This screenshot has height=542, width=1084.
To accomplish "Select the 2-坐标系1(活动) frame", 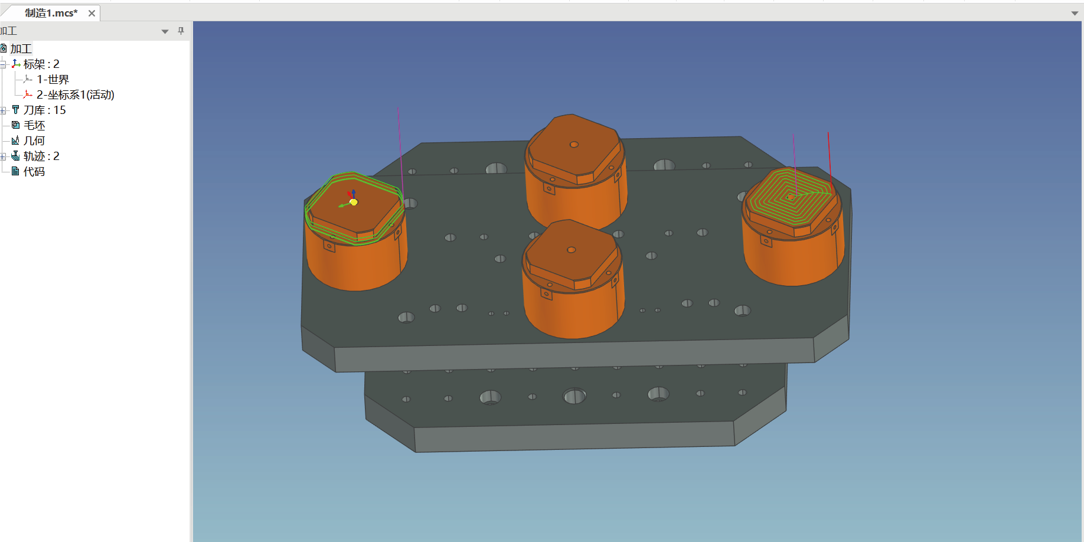I will click(76, 94).
